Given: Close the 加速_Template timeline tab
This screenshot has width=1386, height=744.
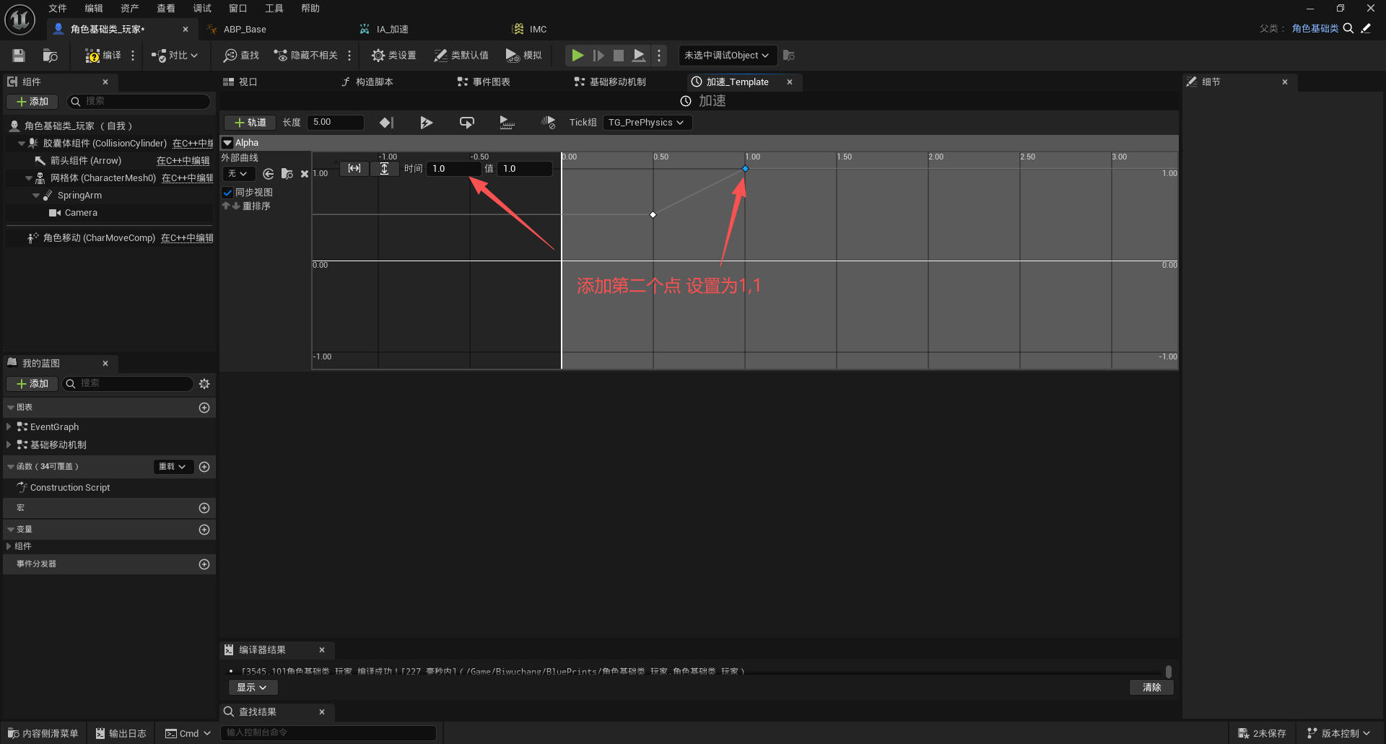Looking at the screenshot, I should pyautogui.click(x=790, y=82).
